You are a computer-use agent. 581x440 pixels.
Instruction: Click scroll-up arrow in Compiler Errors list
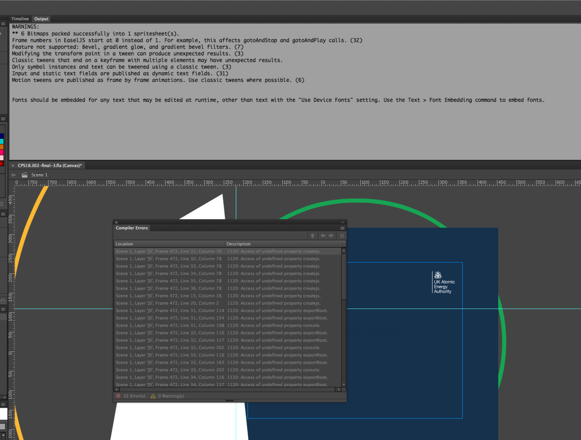pos(344,251)
